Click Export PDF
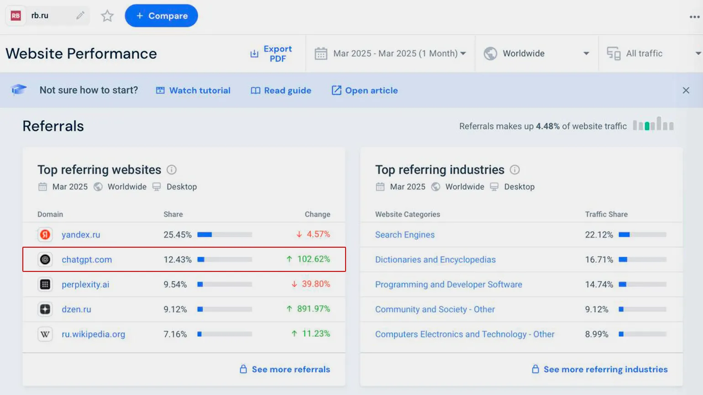Image resolution: width=703 pixels, height=395 pixels. (271, 53)
